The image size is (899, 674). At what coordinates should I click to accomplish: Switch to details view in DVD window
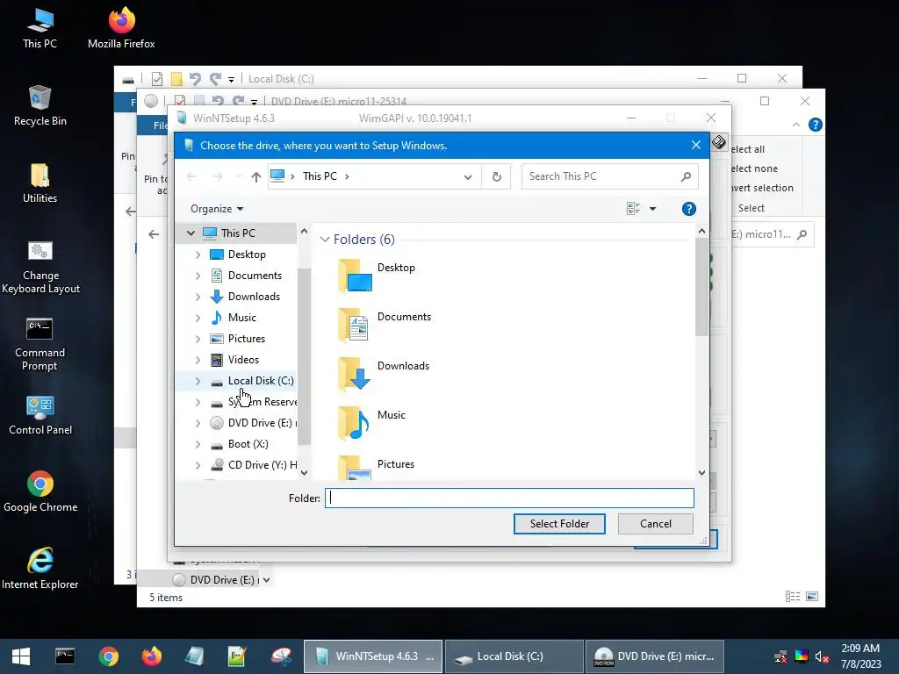(793, 597)
